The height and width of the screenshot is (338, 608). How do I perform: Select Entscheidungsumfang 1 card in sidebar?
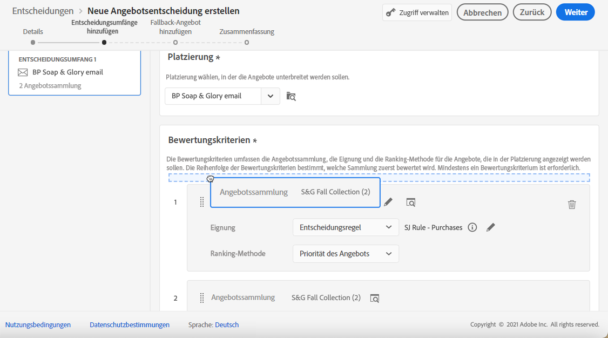[75, 72]
